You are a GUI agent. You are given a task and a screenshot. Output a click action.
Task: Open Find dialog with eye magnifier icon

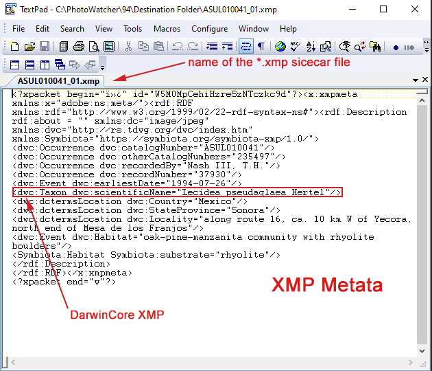tap(345, 47)
